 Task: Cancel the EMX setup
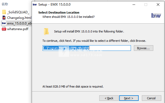(x=151, y=98)
